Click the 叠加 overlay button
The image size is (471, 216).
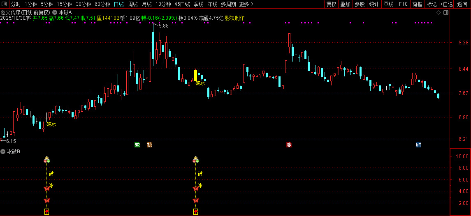tap(345, 4)
